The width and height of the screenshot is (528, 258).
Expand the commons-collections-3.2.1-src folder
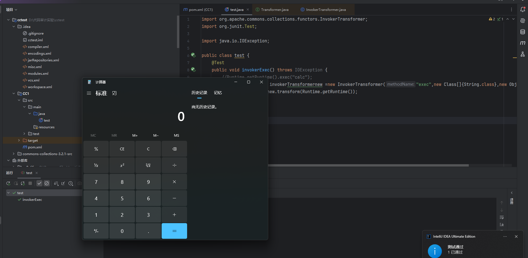pos(14,154)
